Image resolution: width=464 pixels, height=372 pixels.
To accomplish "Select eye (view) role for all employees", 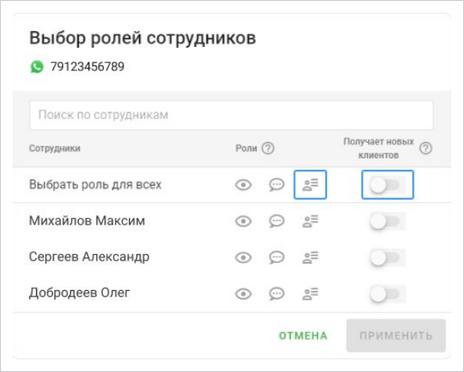I will pyautogui.click(x=243, y=185).
